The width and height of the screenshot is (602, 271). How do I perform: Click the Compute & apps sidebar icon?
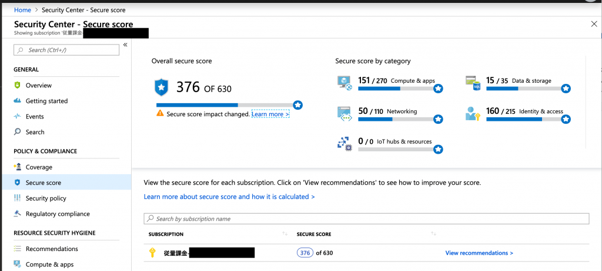[x=17, y=264]
